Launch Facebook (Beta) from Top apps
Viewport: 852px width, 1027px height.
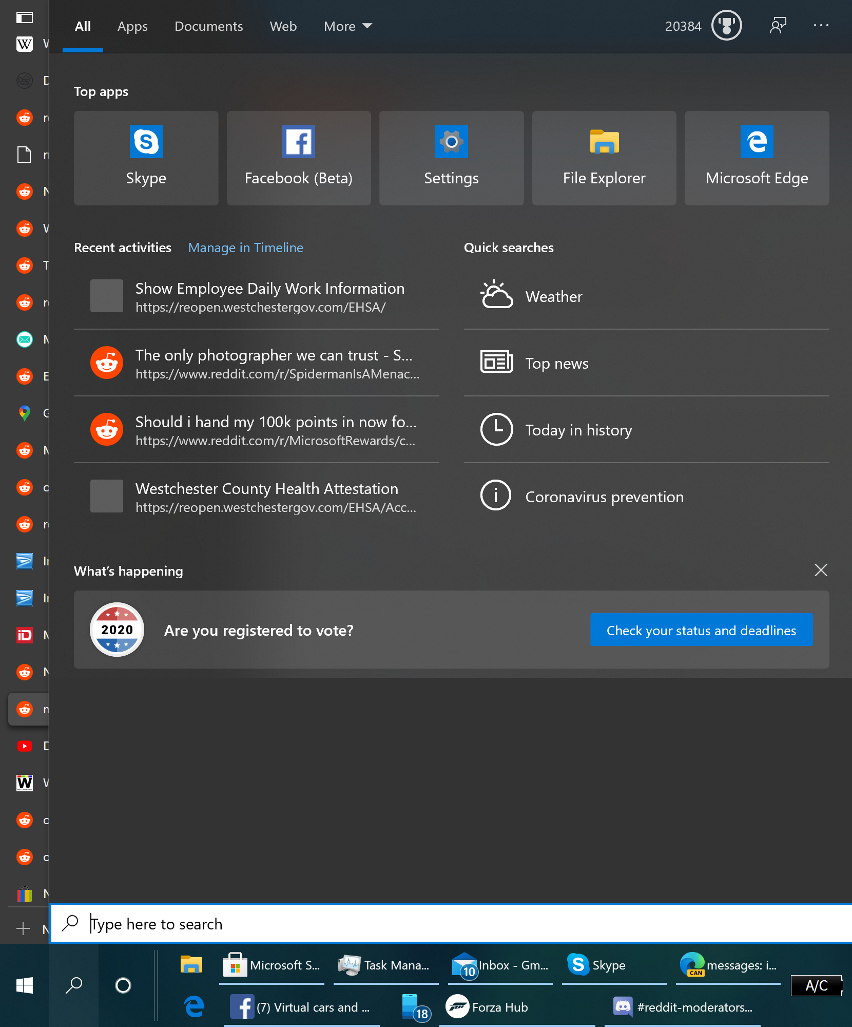[x=299, y=158]
